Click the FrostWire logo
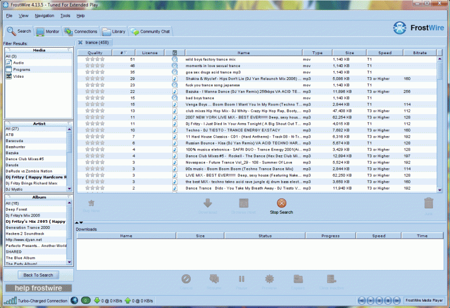 click(x=418, y=28)
